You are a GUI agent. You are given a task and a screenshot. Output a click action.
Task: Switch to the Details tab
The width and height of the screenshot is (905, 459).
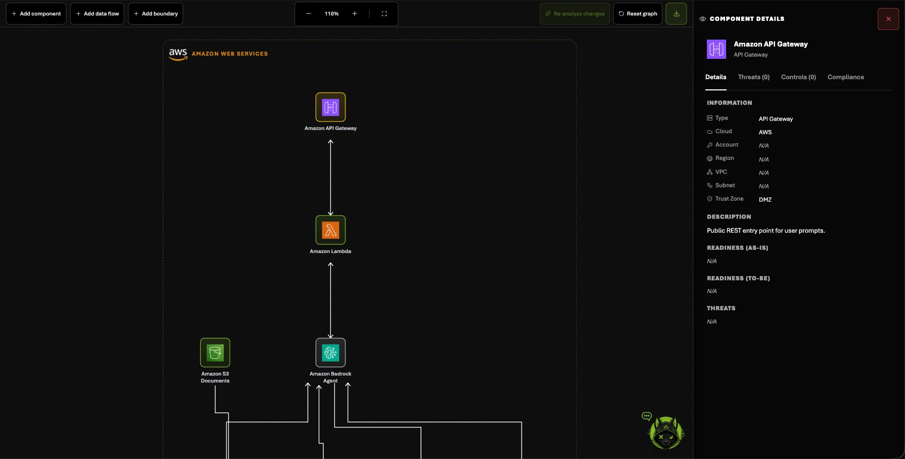[x=716, y=77]
